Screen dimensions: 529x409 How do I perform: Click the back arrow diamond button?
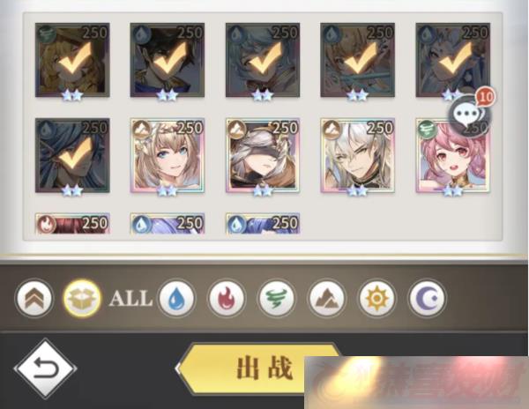(45, 368)
